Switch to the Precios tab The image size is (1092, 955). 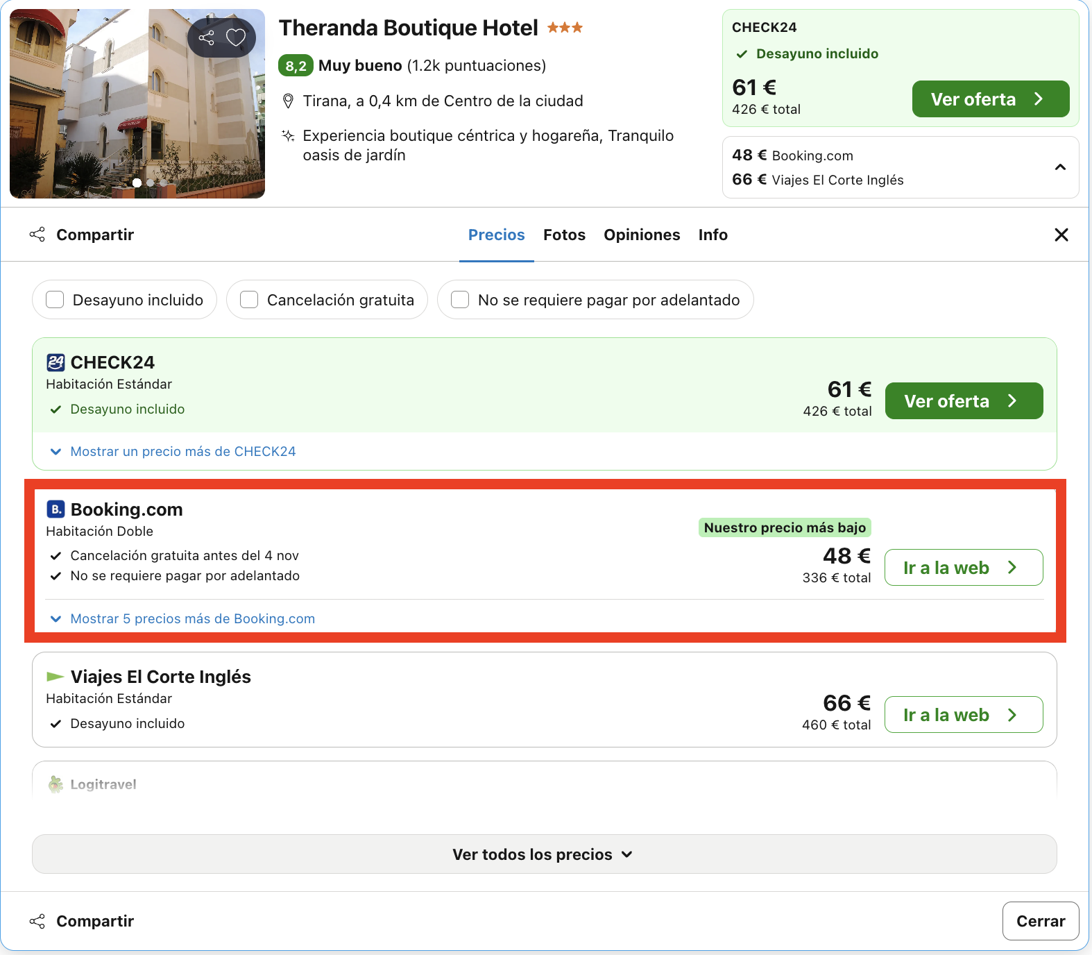(x=497, y=235)
